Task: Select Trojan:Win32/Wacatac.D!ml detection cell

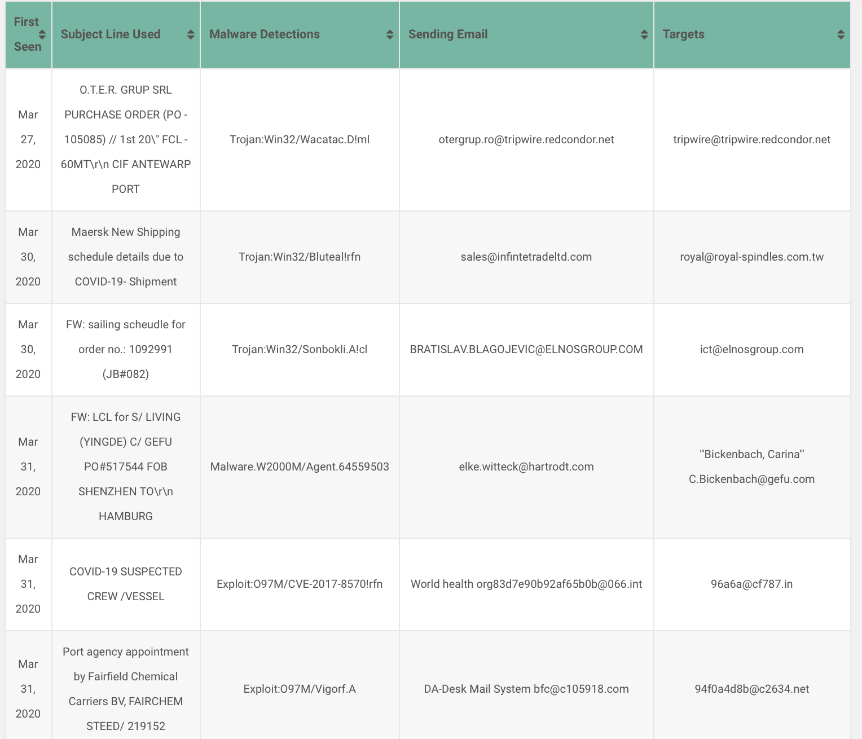Action: point(300,139)
